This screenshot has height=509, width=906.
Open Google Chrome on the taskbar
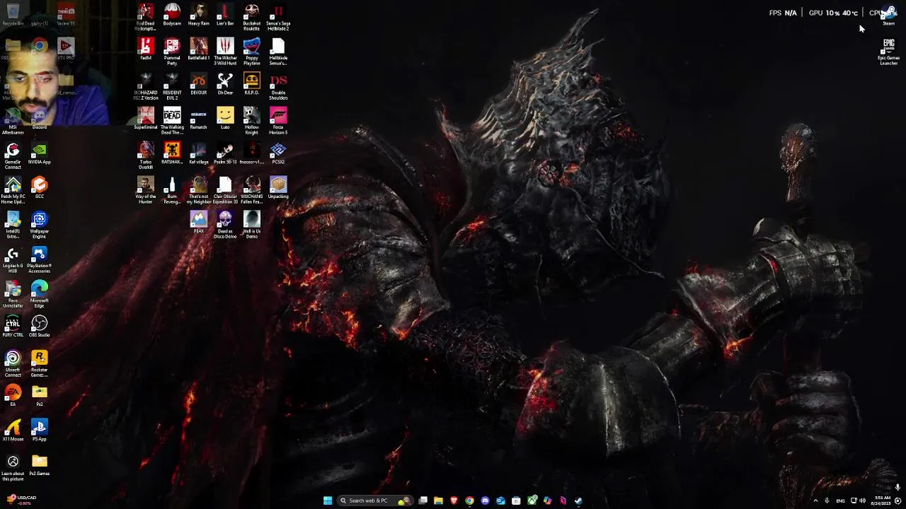click(x=469, y=501)
